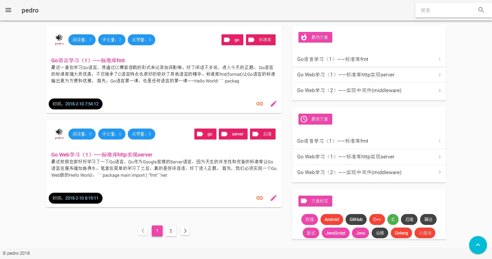
Task: Select the Golang tag chip
Action: (401, 233)
